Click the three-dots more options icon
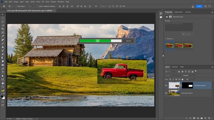 pyautogui.click(x=96, y=6)
